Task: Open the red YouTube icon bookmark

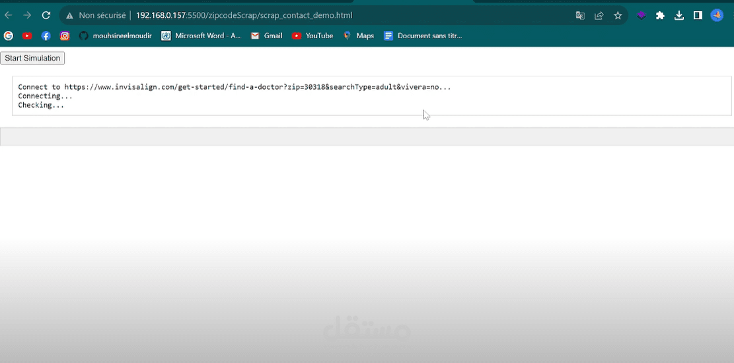Action: pyautogui.click(x=27, y=36)
